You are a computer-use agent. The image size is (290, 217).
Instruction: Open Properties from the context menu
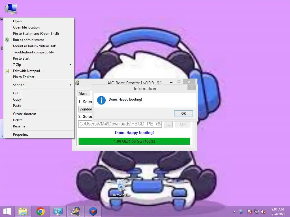pyautogui.click(x=39, y=134)
